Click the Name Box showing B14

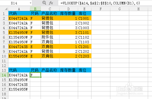[14, 3]
